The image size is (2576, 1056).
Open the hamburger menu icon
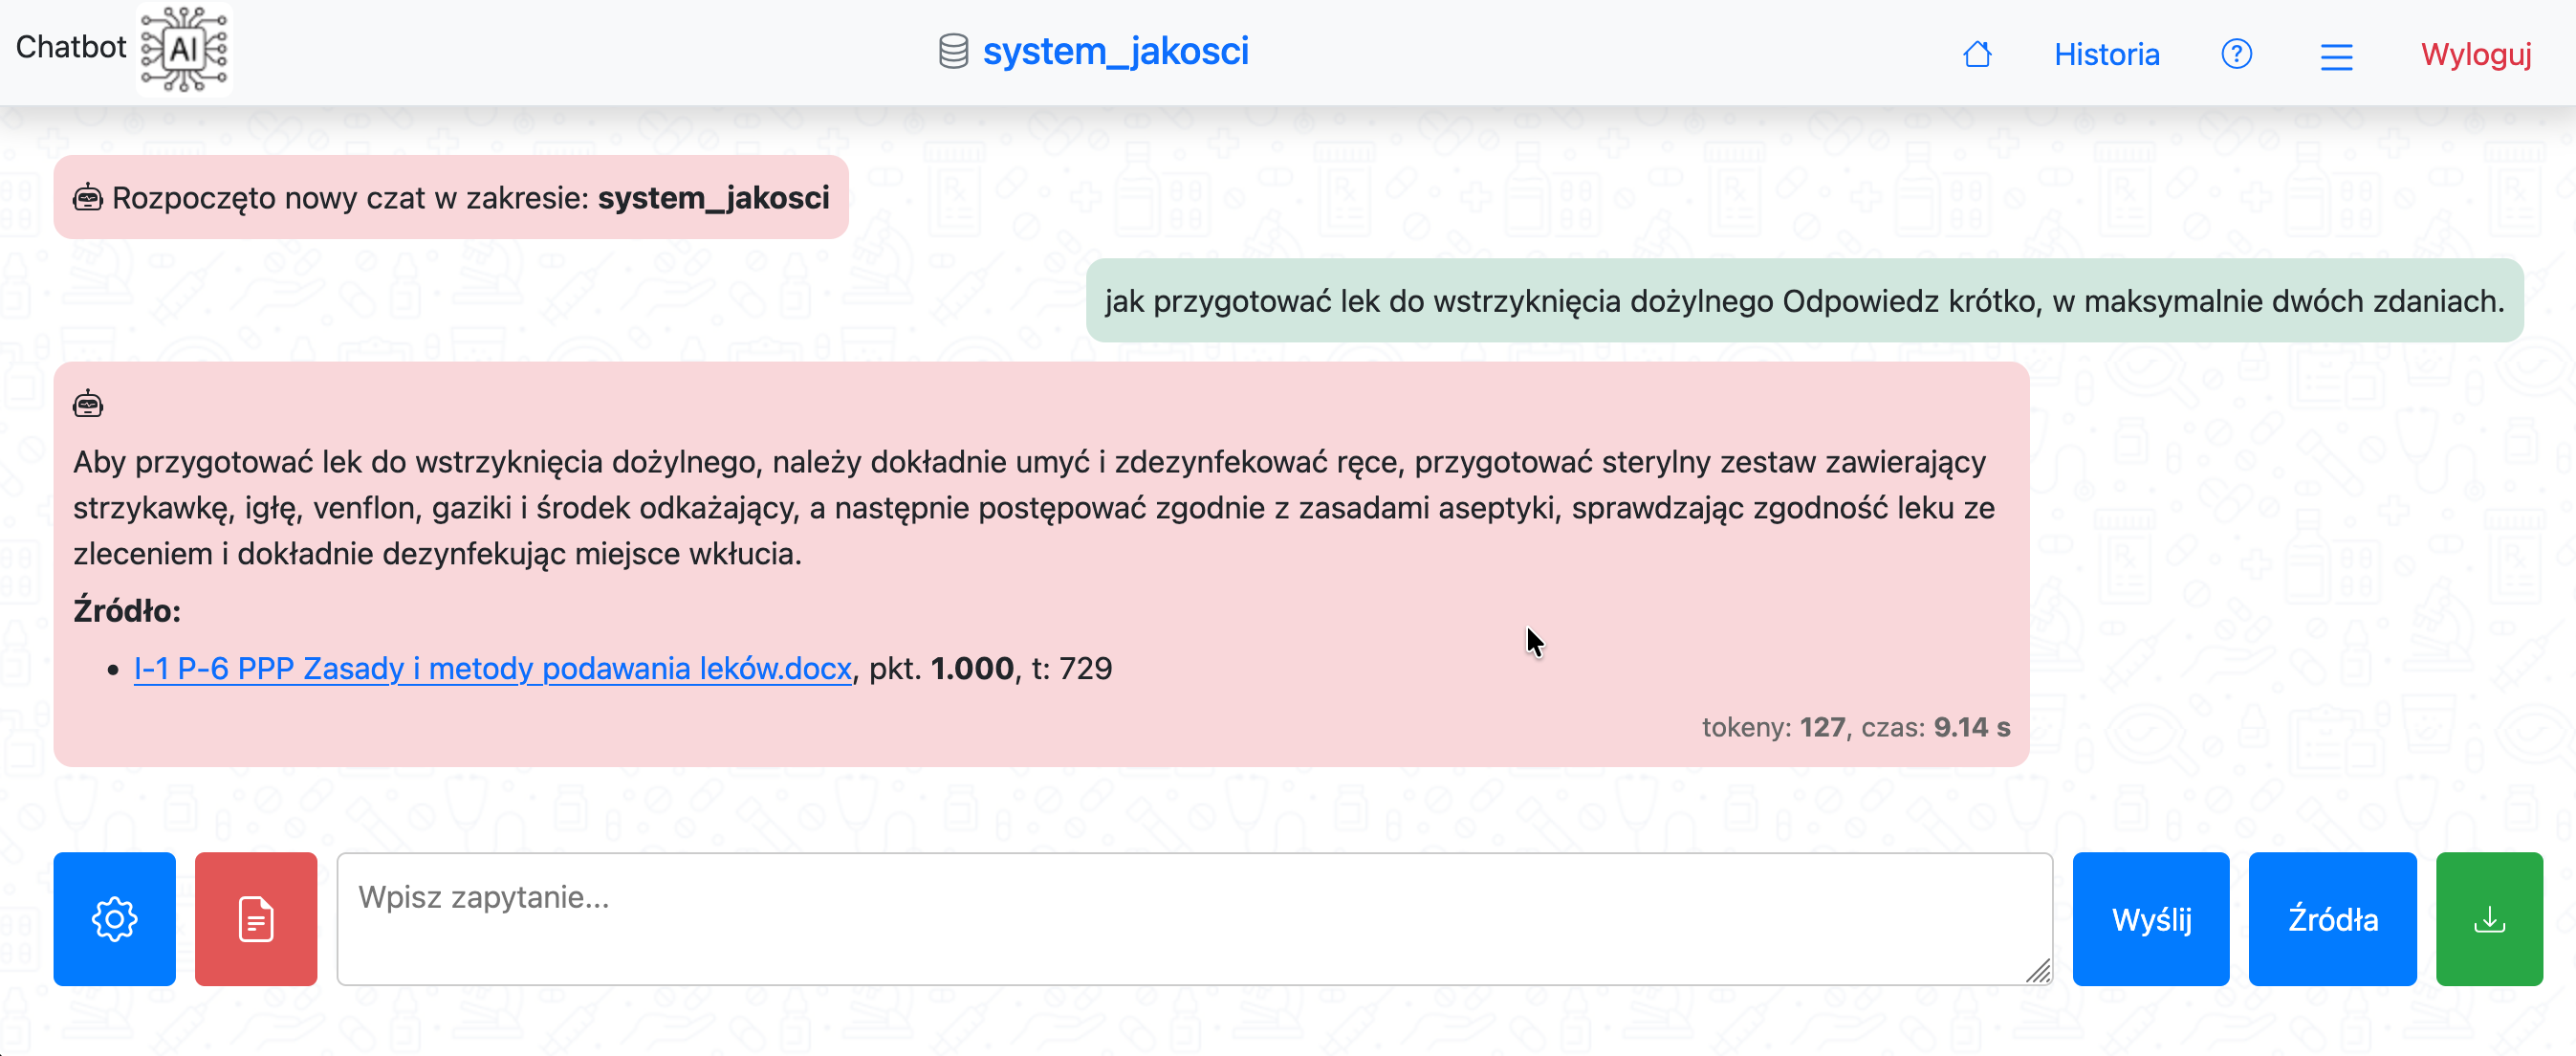click(2336, 56)
